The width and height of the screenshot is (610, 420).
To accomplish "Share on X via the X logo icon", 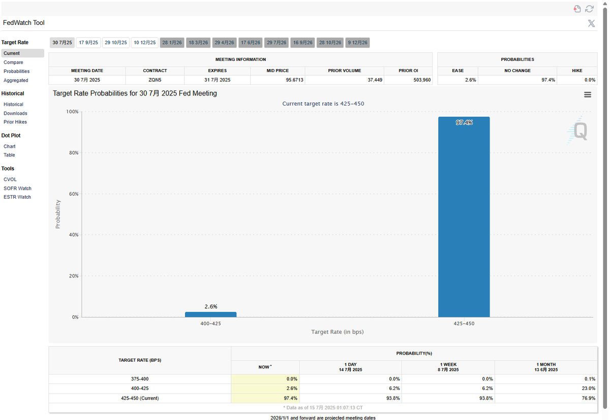I will pos(591,23).
